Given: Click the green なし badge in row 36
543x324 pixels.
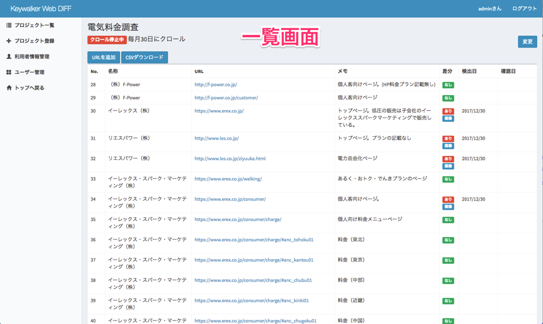Looking at the screenshot, I should [448, 240].
